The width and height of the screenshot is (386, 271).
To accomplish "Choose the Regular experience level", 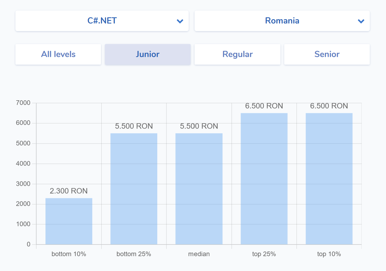I will click(x=237, y=54).
